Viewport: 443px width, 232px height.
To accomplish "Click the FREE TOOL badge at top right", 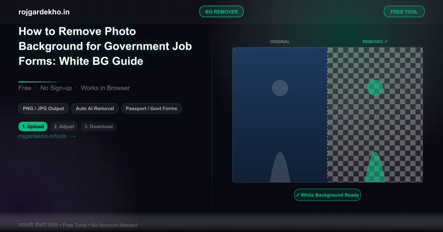I will point(404,11).
